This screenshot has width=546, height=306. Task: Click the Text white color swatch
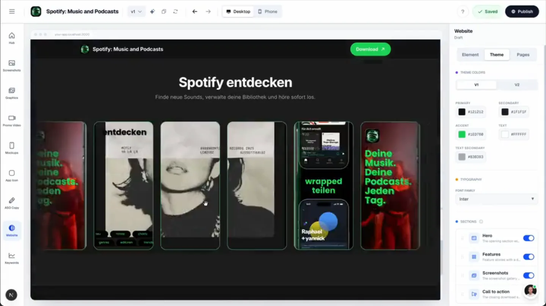click(505, 134)
